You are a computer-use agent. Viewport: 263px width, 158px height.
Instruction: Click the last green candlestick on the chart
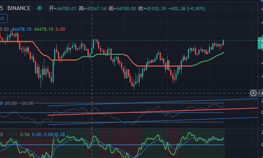224,42
